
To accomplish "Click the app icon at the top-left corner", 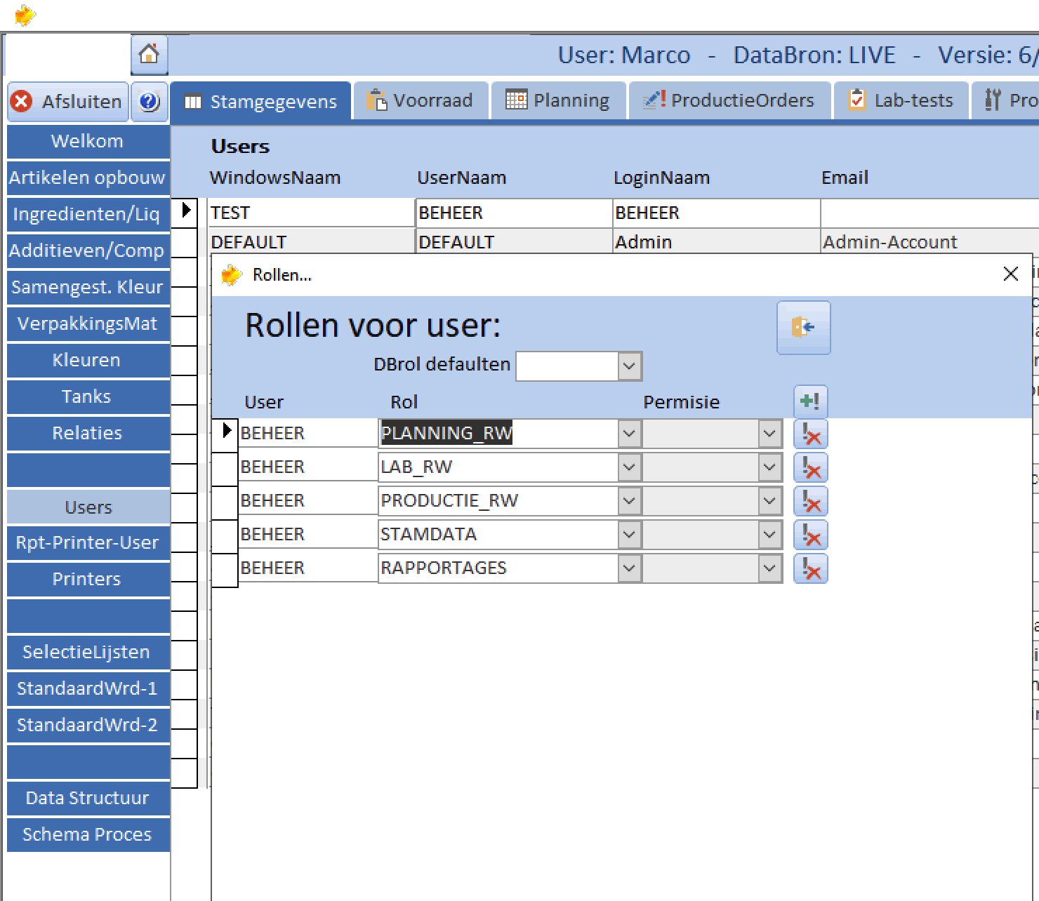I will 25,13.
